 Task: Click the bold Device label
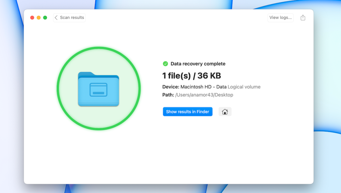pos(171,87)
